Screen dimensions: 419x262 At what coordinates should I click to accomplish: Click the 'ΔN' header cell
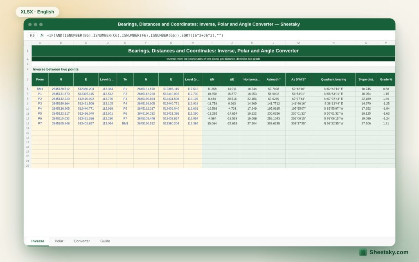click(212, 79)
